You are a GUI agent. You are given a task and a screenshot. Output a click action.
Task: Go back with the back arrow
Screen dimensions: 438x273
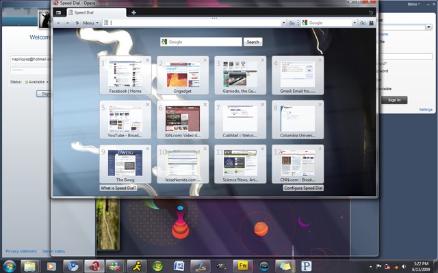coord(59,23)
